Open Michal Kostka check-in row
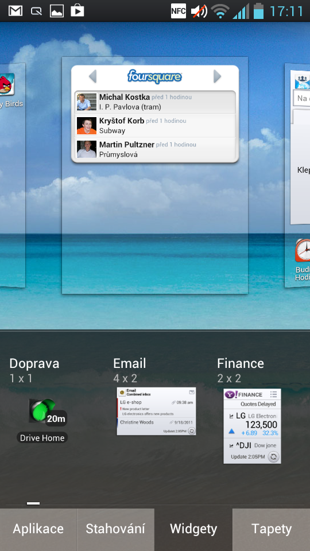The width and height of the screenshot is (310, 551). click(x=155, y=102)
